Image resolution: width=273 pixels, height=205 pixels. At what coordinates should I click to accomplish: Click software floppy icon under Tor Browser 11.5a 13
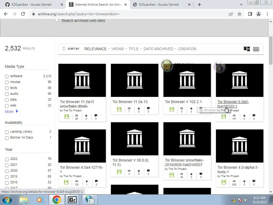point(119,109)
